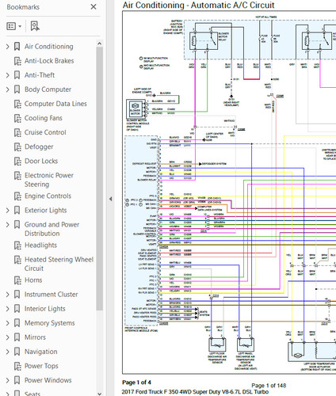Jump to Computer Data Lines bookmark
This screenshot has height=396, width=336.
[x=55, y=104]
